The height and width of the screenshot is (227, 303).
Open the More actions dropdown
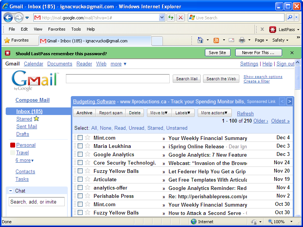pyautogui.click(x=214, y=113)
